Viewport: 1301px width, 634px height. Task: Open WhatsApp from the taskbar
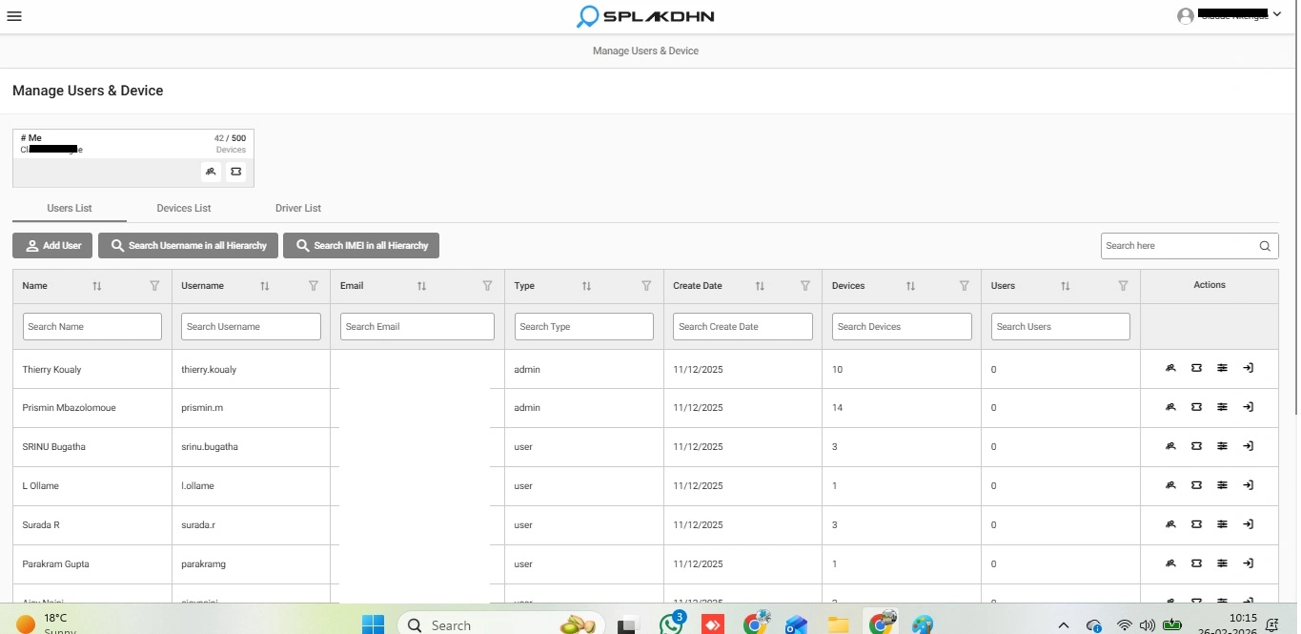click(x=671, y=624)
